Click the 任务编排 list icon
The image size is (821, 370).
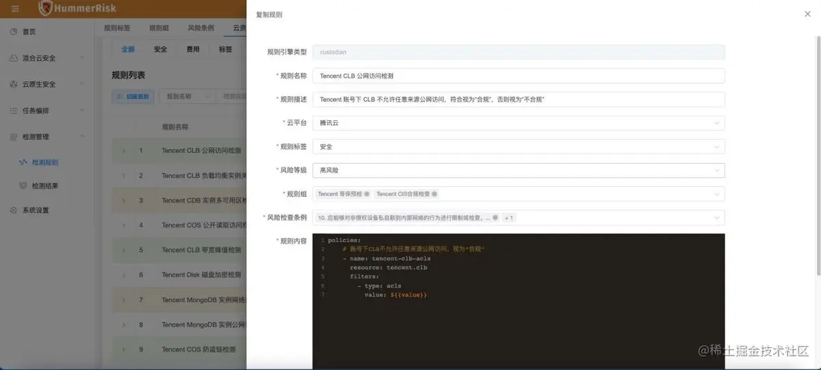click(x=14, y=111)
